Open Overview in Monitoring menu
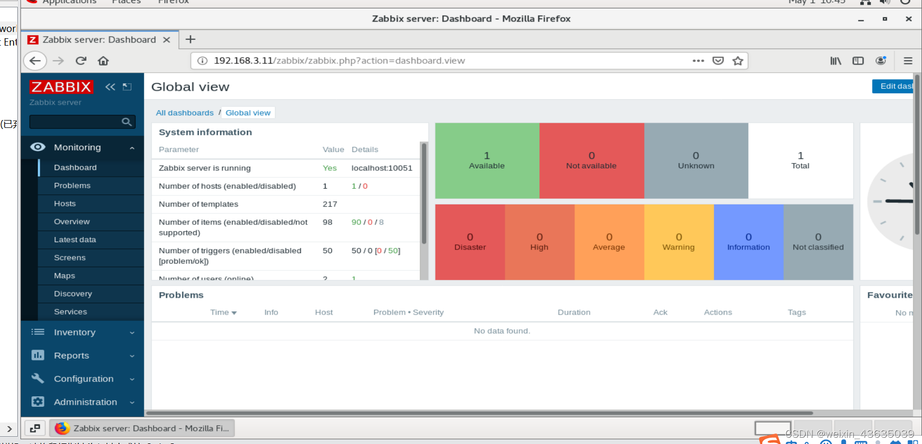The height and width of the screenshot is (444, 922). pos(91,221)
